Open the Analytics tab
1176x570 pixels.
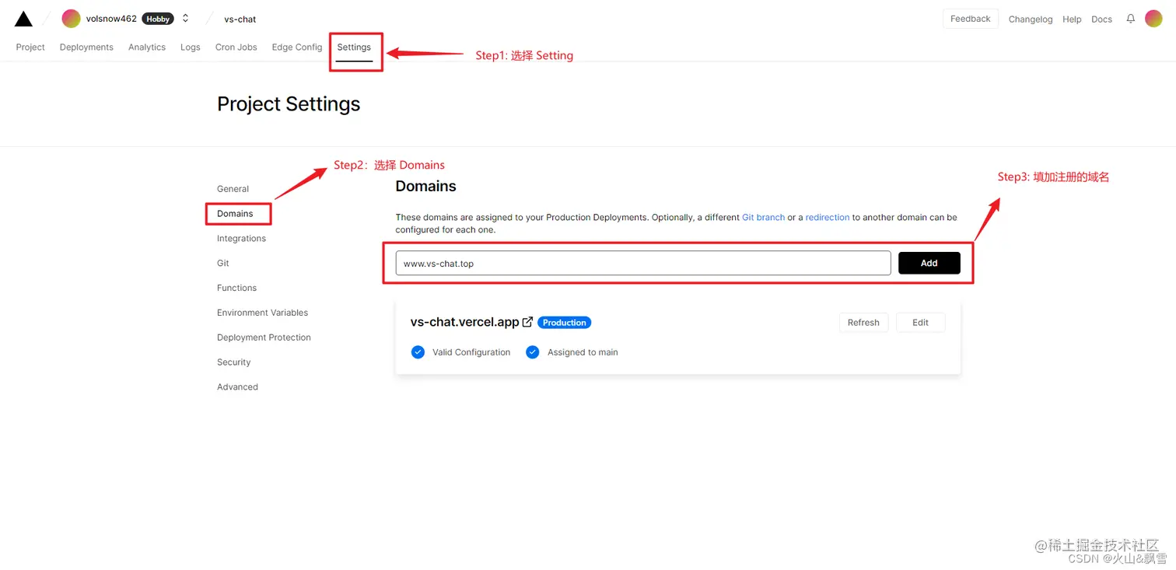pyautogui.click(x=147, y=47)
